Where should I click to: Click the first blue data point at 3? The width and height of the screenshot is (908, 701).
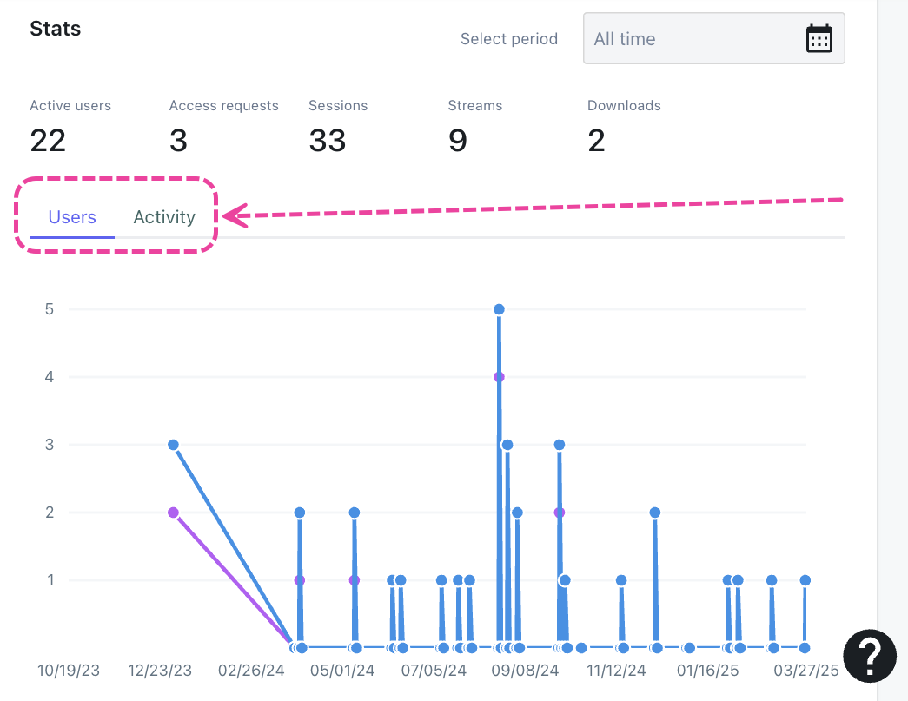coord(173,445)
